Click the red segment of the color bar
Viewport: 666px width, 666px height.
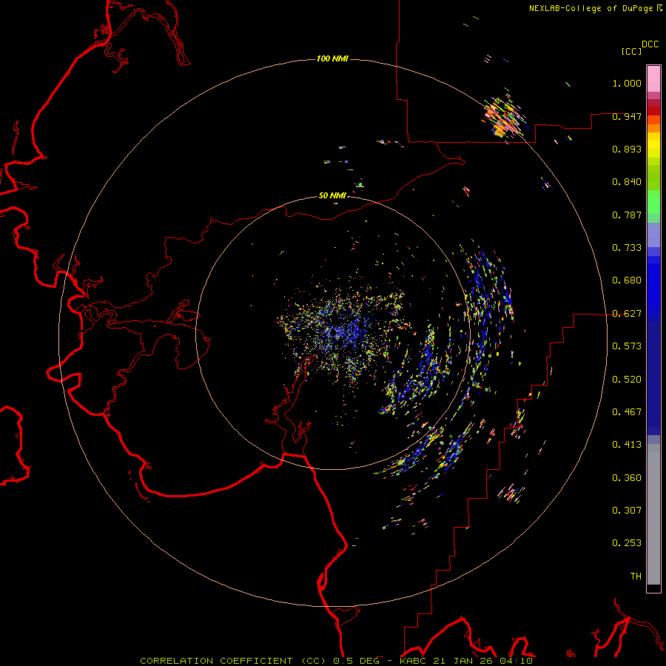point(653,111)
